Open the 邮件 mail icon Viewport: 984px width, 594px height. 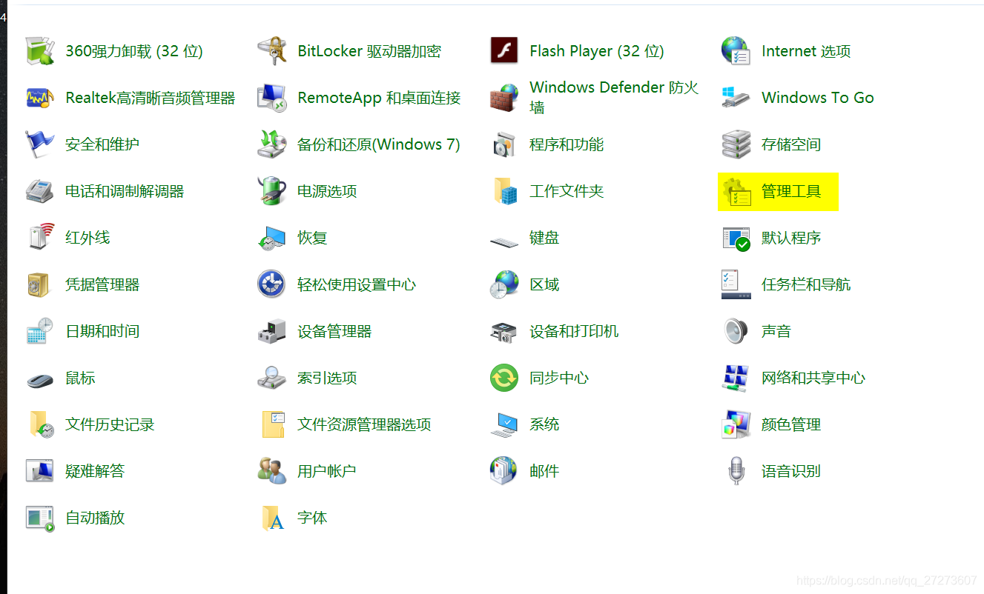pos(504,471)
